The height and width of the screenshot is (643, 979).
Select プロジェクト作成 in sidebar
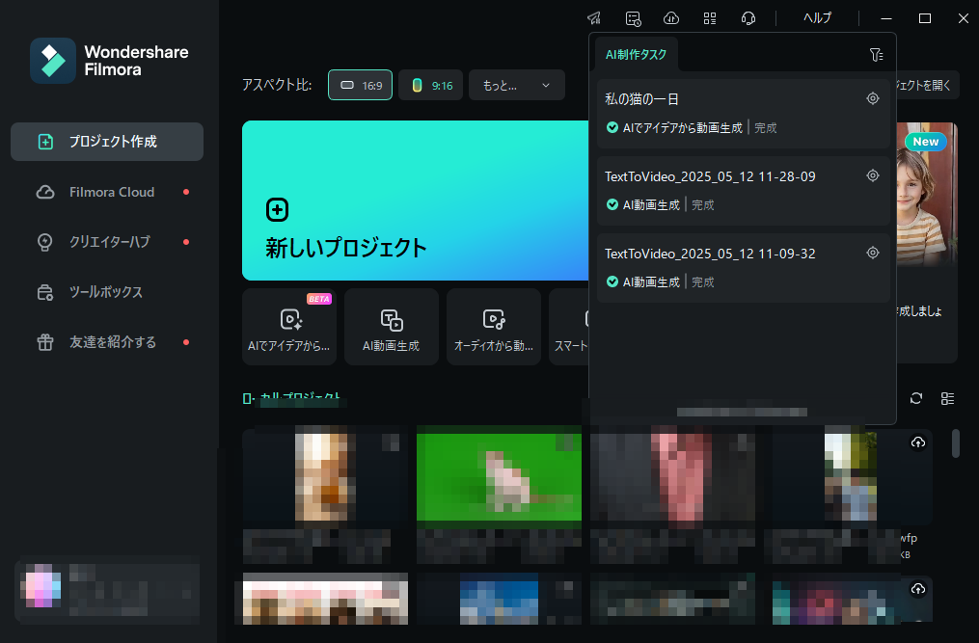tap(107, 142)
